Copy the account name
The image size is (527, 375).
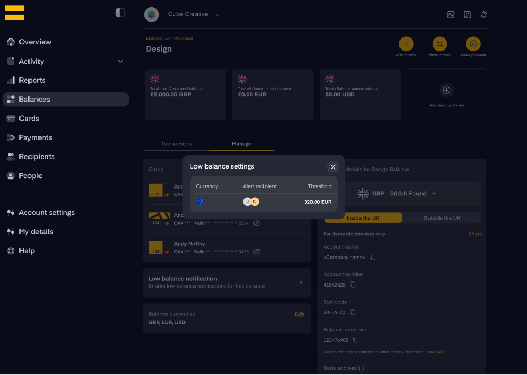pos(373,257)
